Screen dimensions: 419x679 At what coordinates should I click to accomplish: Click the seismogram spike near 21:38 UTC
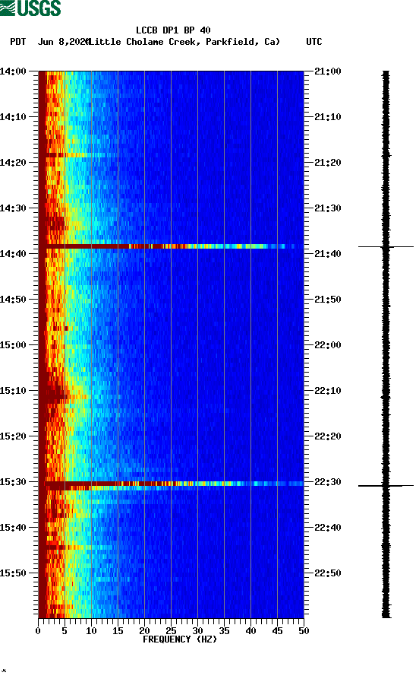[x=386, y=247]
